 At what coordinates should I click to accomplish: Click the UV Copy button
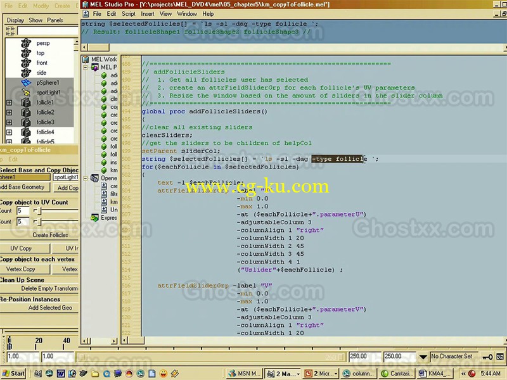click(25, 248)
